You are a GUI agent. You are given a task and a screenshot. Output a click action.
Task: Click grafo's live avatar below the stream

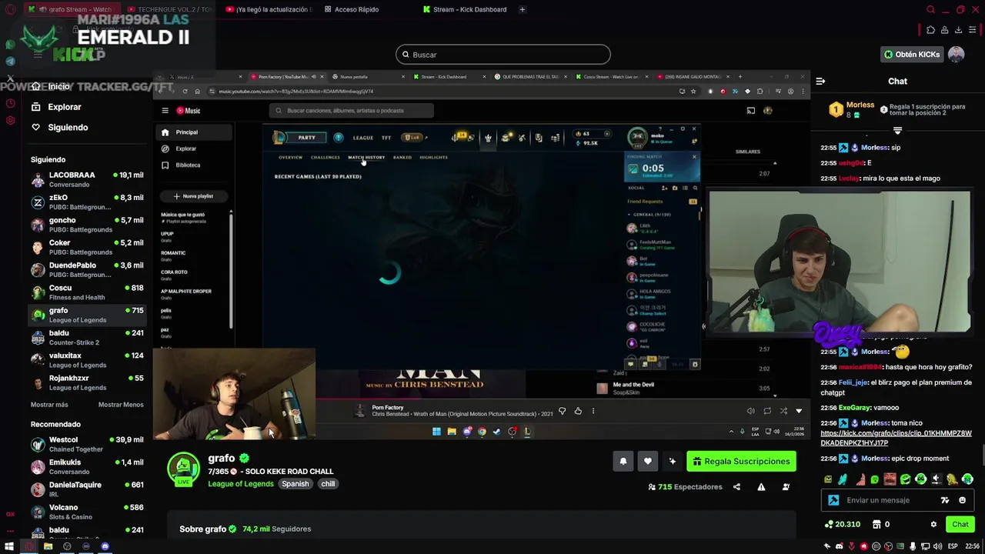[184, 469]
